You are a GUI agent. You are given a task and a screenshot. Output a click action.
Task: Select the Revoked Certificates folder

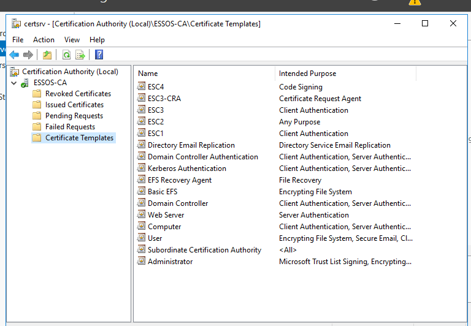point(78,94)
